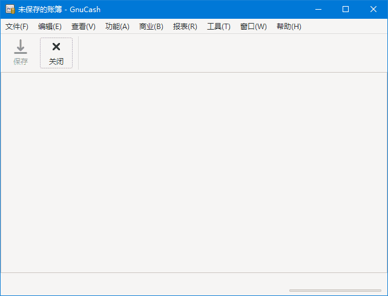
Task: Show the 帮助(H) help menu
Action: tap(289, 27)
